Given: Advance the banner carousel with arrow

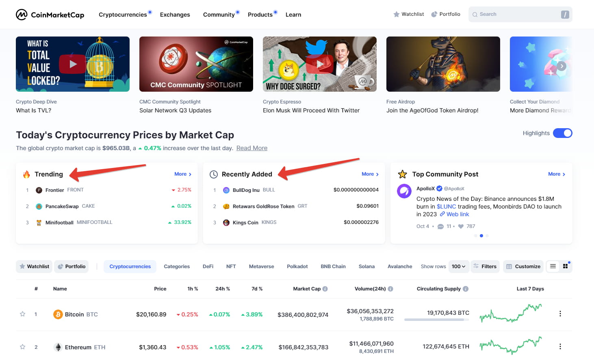Looking at the screenshot, I should (561, 66).
